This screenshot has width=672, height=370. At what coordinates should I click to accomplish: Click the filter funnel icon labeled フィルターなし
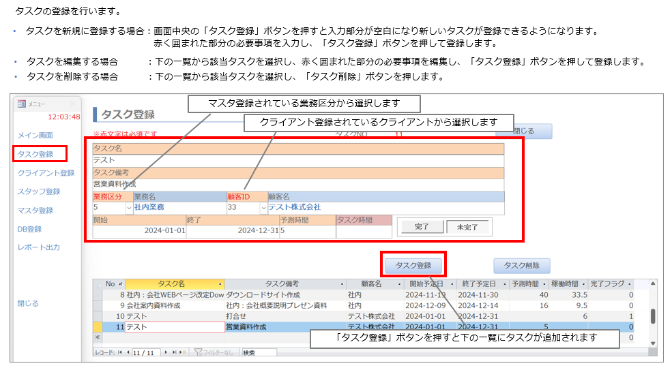[x=198, y=352]
